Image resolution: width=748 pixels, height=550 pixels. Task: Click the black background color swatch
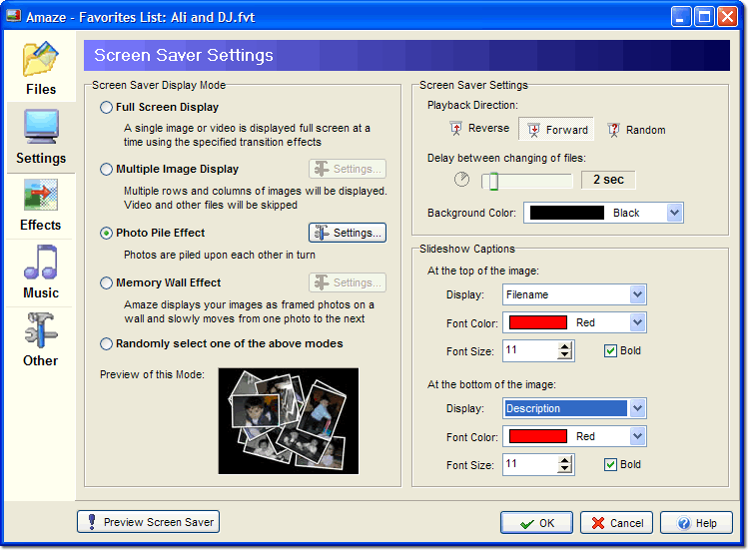click(x=566, y=213)
